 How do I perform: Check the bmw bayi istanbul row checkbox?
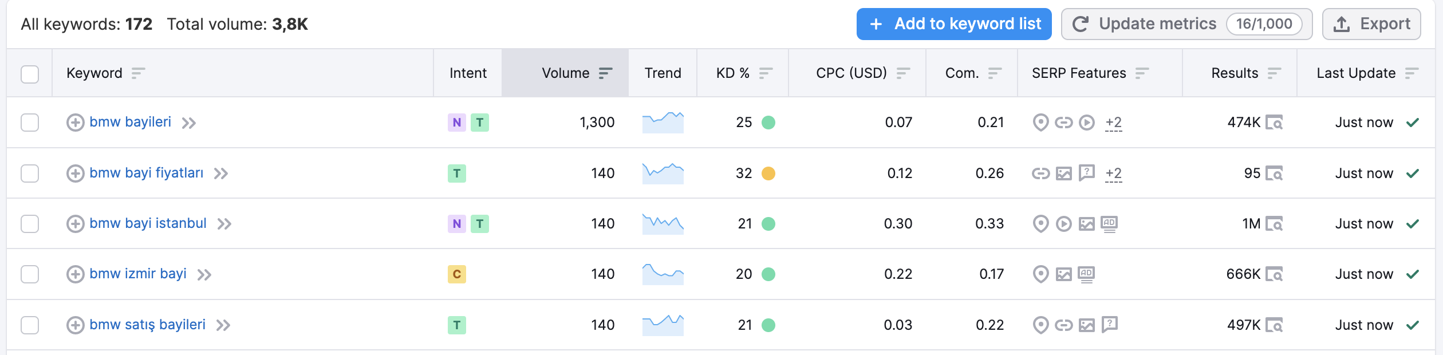click(x=30, y=224)
